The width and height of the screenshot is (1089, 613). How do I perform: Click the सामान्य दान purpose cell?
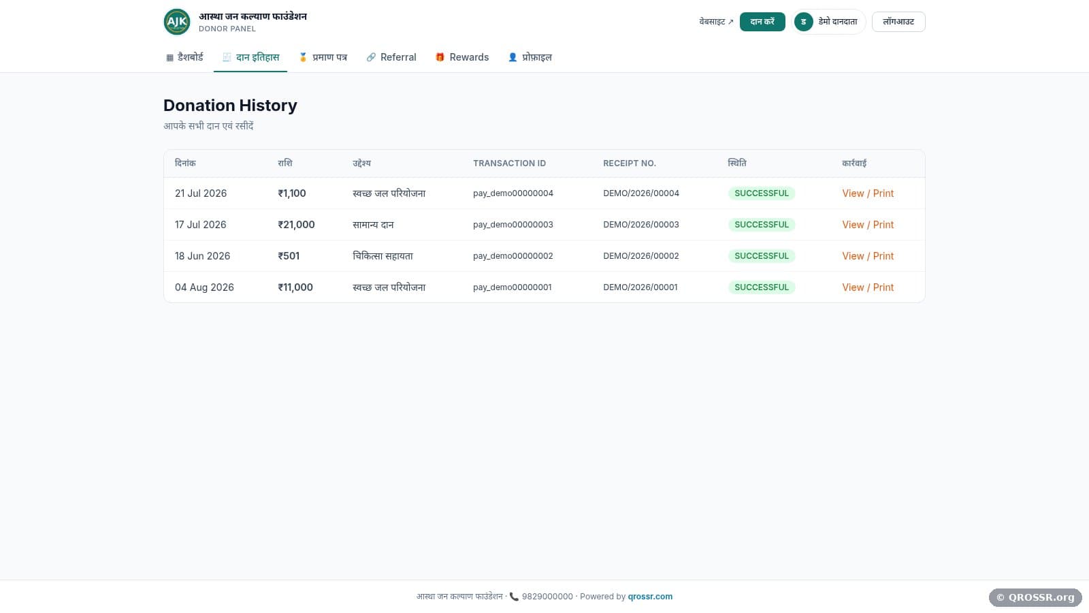(x=373, y=225)
